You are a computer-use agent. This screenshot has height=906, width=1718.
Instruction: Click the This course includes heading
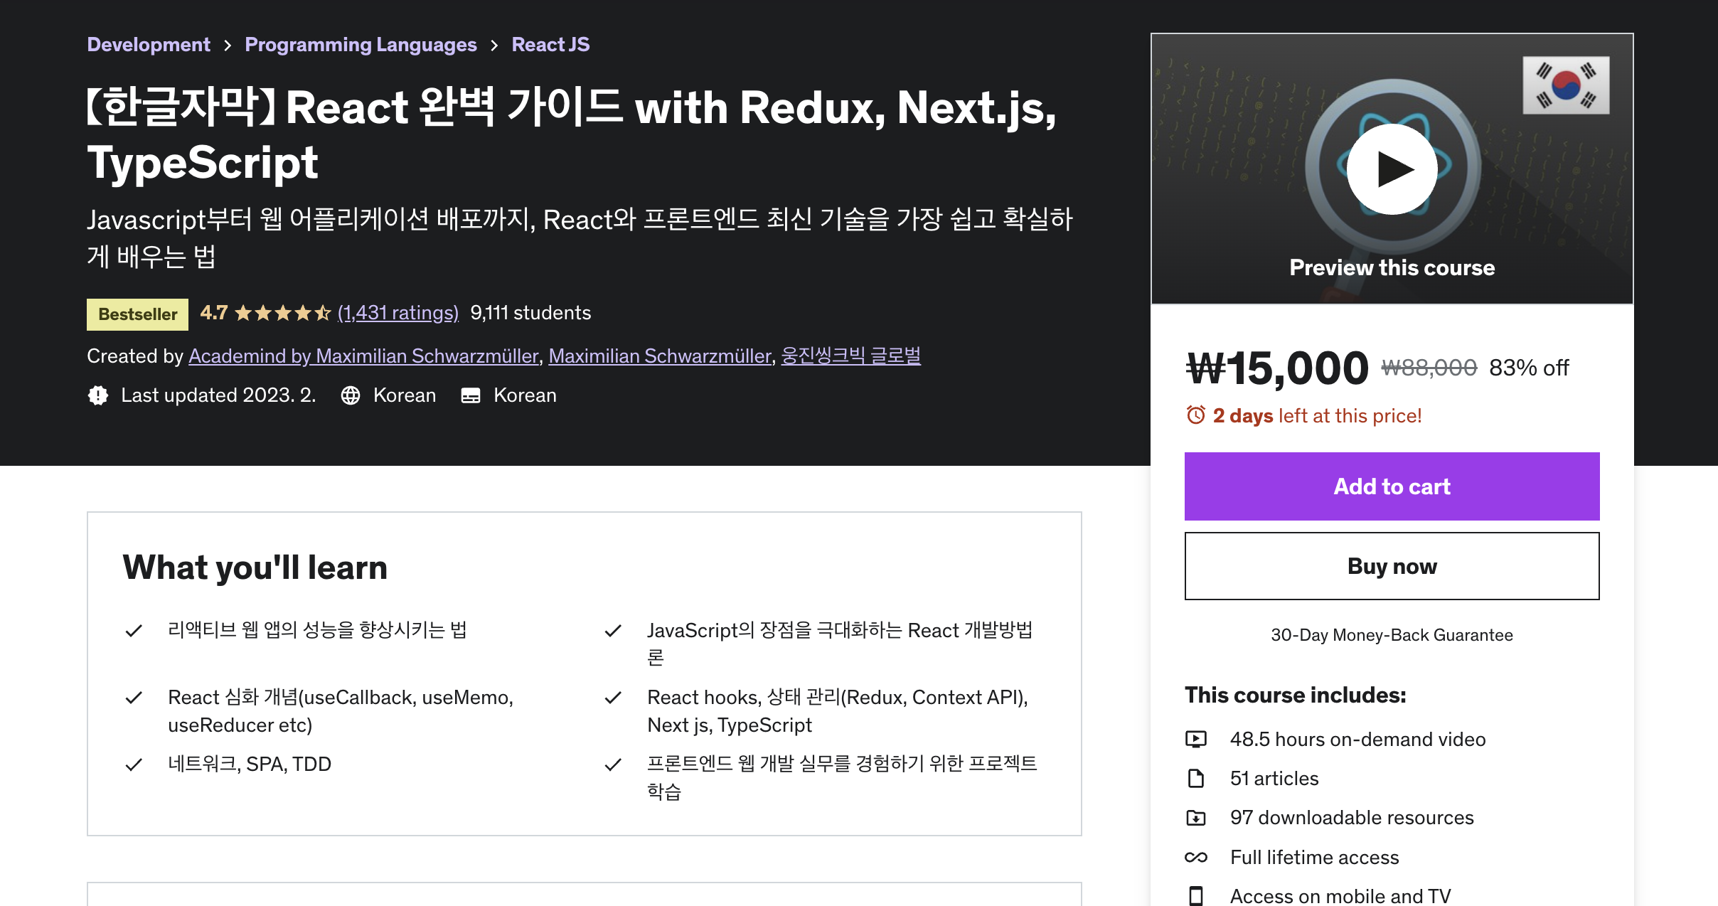tap(1296, 696)
